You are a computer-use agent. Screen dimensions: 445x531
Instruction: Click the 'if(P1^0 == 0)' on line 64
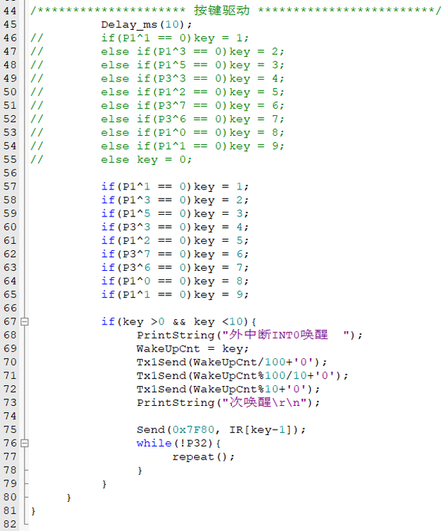pos(147,282)
